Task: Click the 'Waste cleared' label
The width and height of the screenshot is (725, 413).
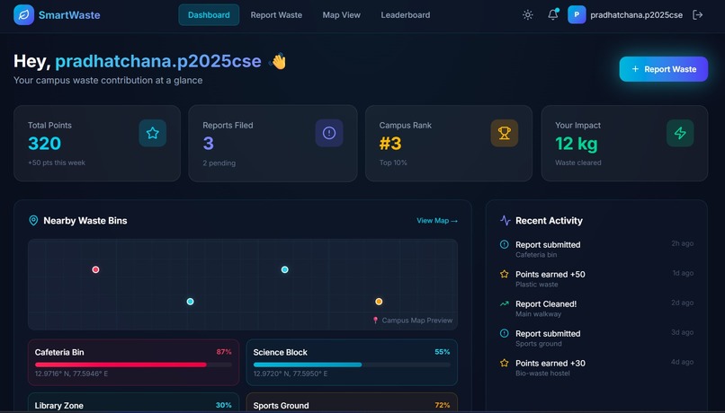Action: point(578,163)
